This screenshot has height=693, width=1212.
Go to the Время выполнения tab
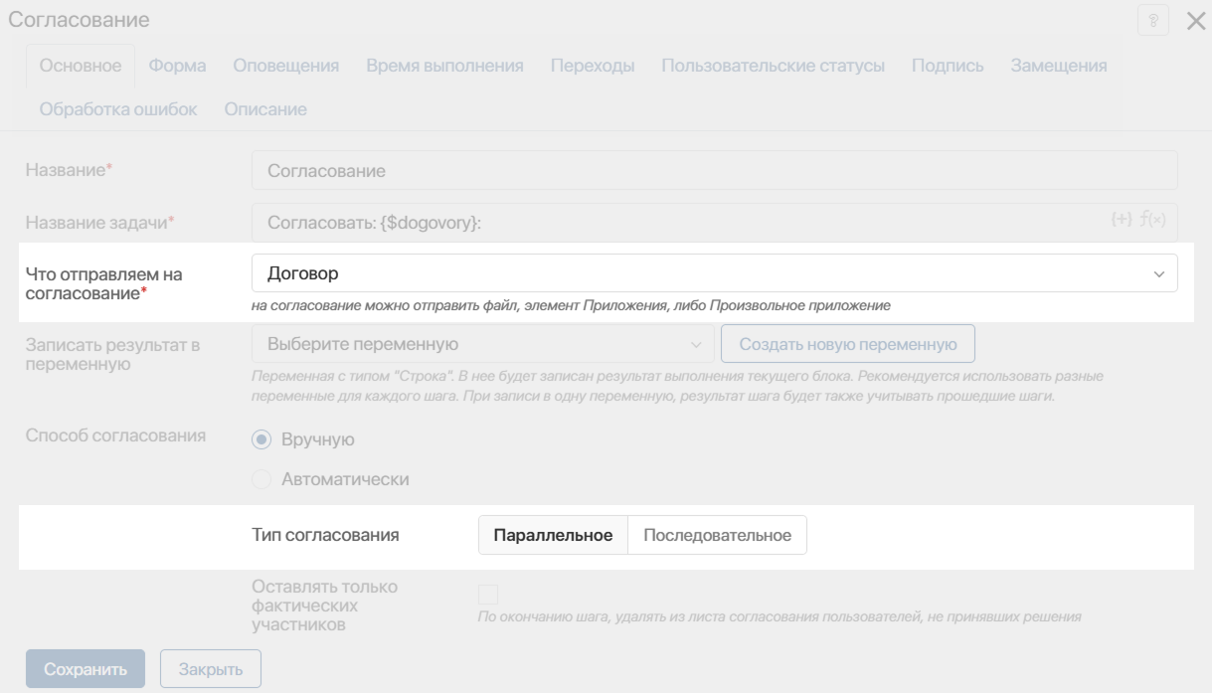444,66
